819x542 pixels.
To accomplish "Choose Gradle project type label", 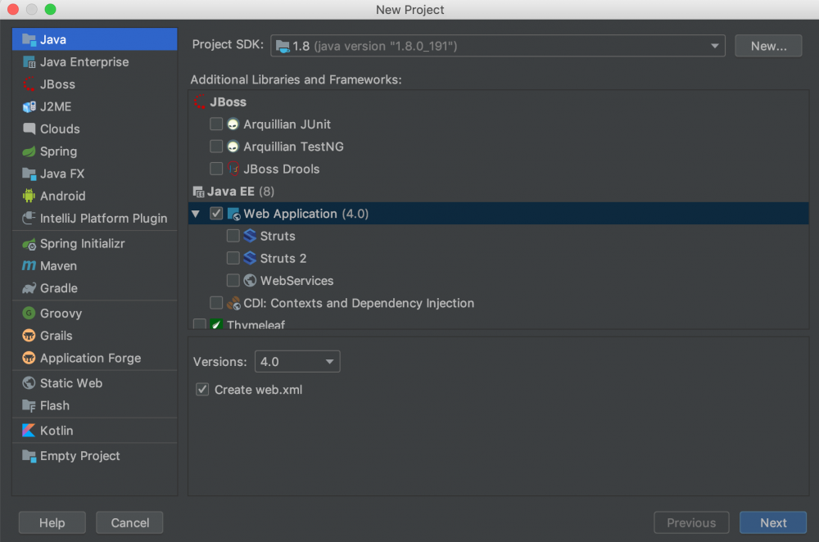I will pyautogui.click(x=59, y=288).
